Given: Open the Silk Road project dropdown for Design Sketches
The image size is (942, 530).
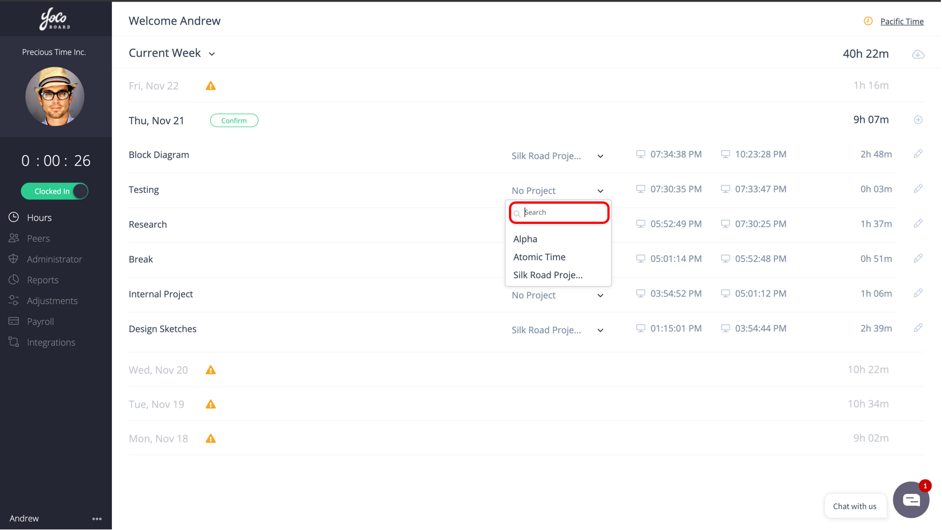Looking at the screenshot, I should coord(558,330).
